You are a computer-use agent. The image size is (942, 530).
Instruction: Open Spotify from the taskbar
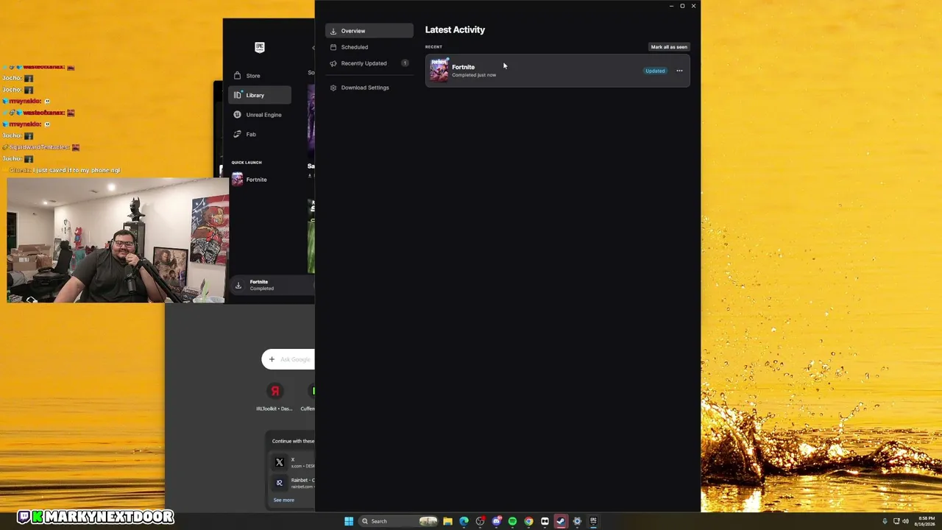click(x=512, y=521)
